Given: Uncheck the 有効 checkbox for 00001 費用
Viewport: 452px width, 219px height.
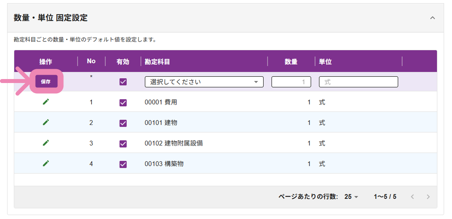Looking at the screenshot, I should point(123,102).
